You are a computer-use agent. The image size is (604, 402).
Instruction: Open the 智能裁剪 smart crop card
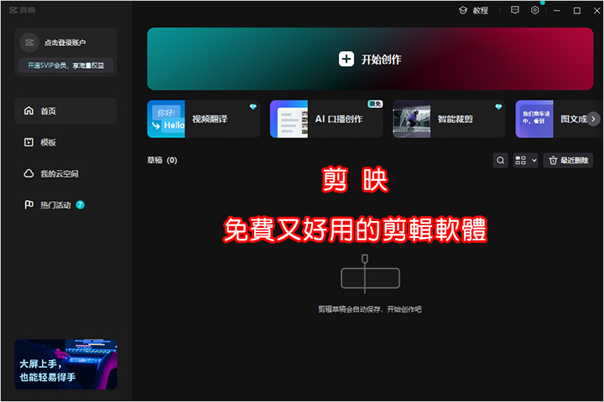click(x=449, y=119)
